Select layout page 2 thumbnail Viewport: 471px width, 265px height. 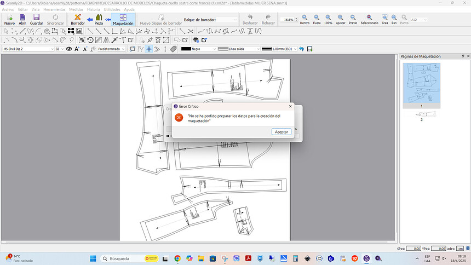click(x=422, y=116)
